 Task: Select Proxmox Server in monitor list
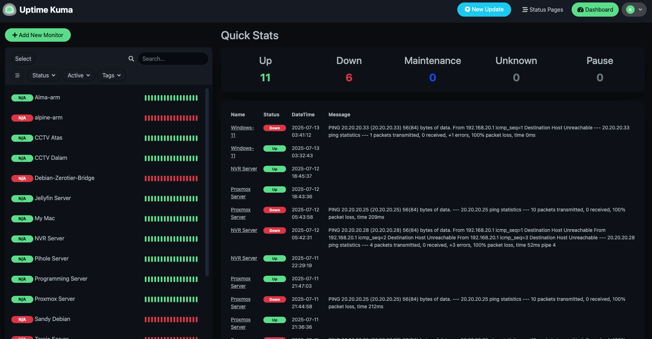pos(105,299)
